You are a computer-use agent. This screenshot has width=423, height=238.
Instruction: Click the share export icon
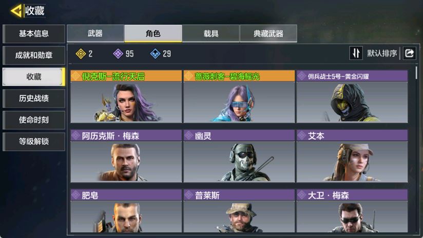pyautogui.click(x=409, y=53)
